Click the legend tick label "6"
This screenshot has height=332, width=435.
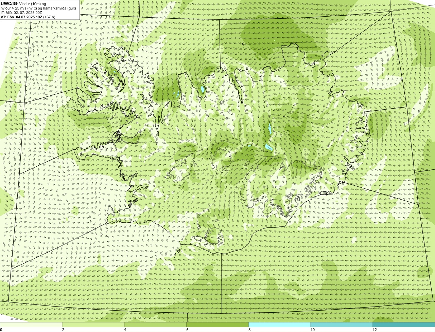187,330
